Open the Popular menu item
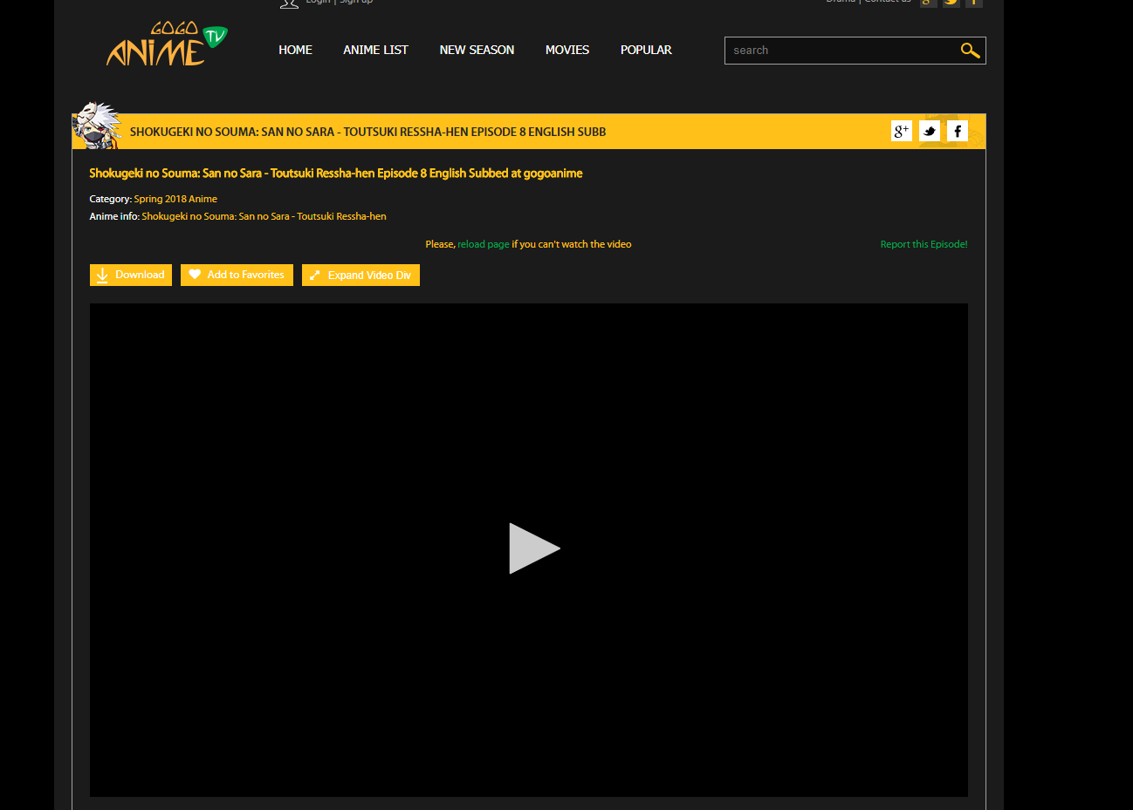Screen dimensions: 1133x810 pyautogui.click(x=646, y=50)
